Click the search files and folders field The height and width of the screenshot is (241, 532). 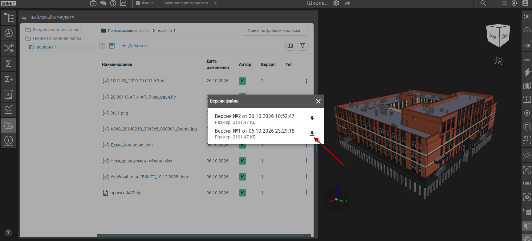pyautogui.click(x=275, y=31)
